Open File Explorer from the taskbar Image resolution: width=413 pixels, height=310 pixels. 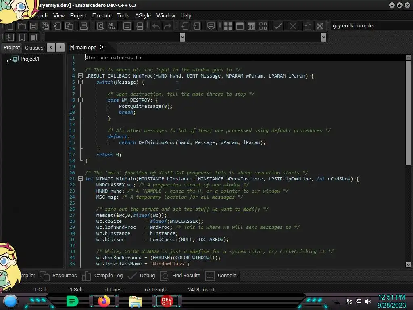coord(136,302)
